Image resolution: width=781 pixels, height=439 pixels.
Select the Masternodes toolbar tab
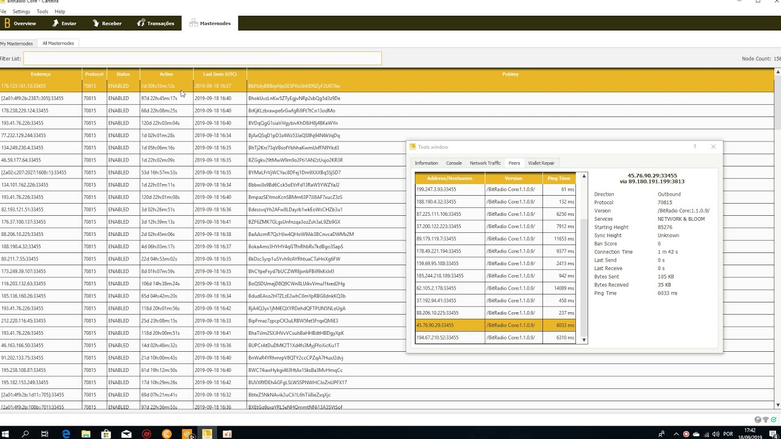click(211, 23)
